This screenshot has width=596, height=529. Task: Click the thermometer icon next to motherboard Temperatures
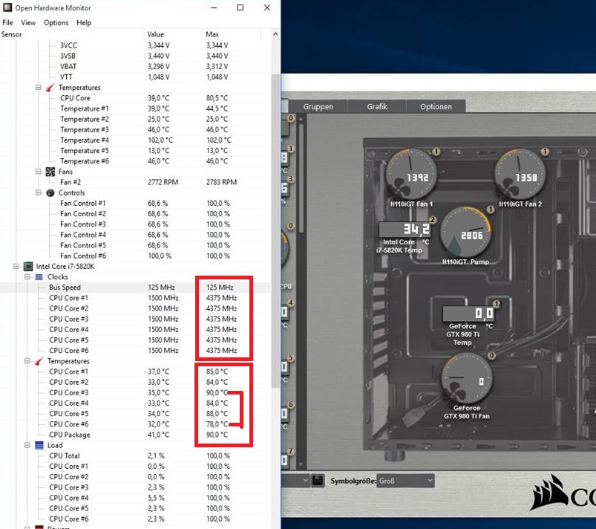(x=50, y=88)
